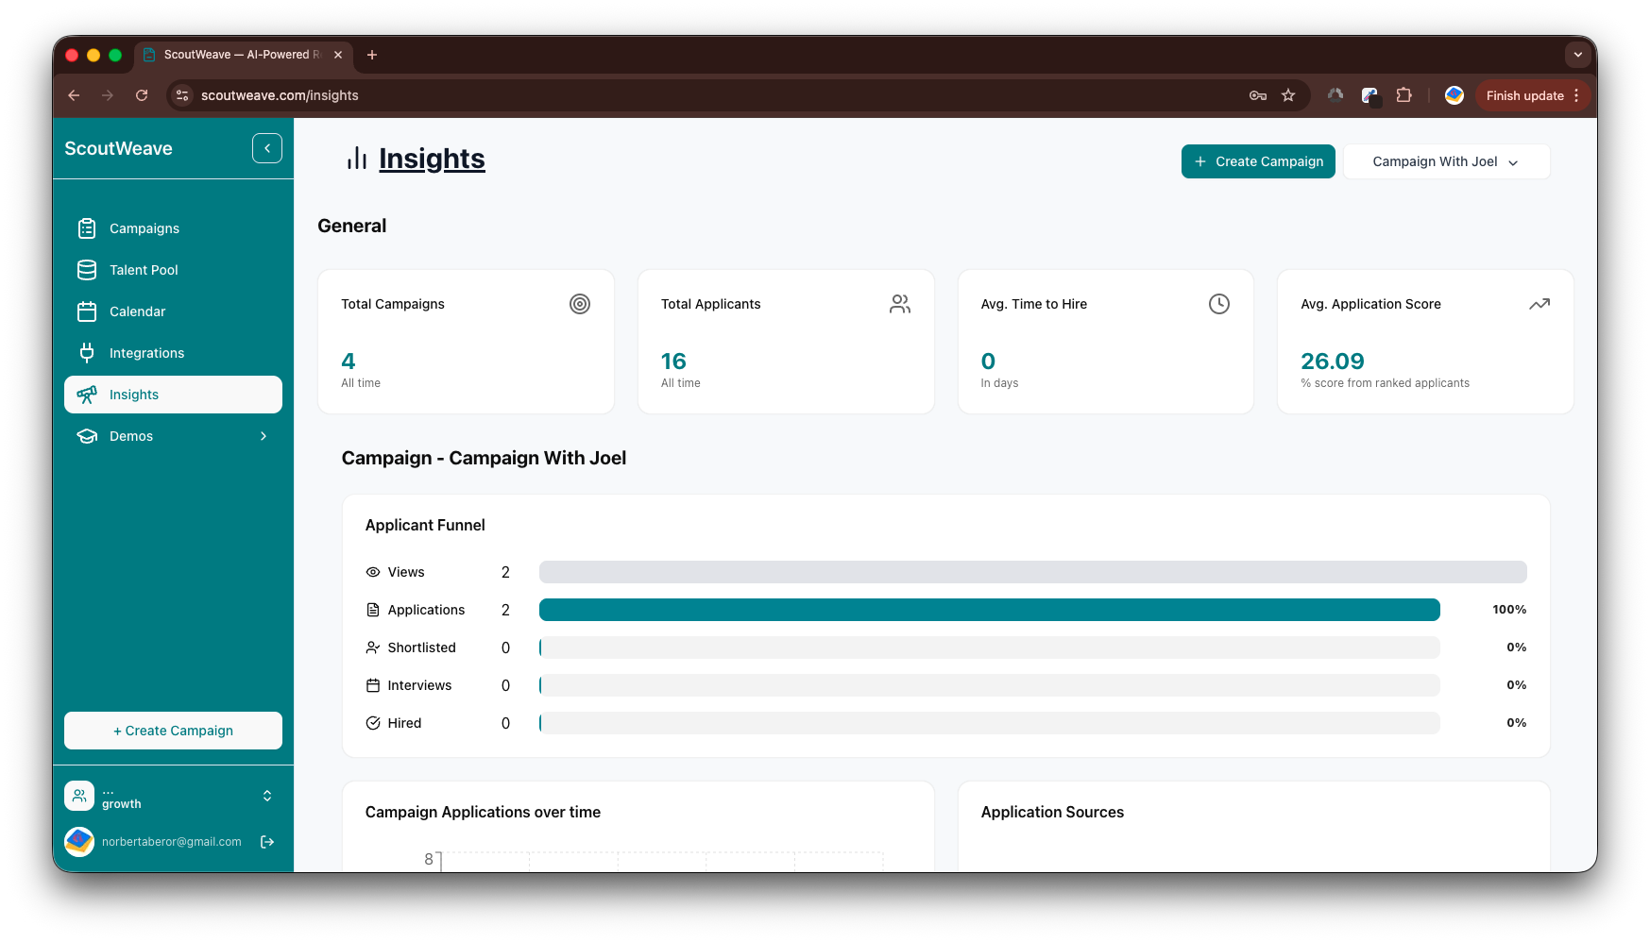Click the growth team avatar icon
Image resolution: width=1650 pixels, height=942 pixels.
click(79, 796)
